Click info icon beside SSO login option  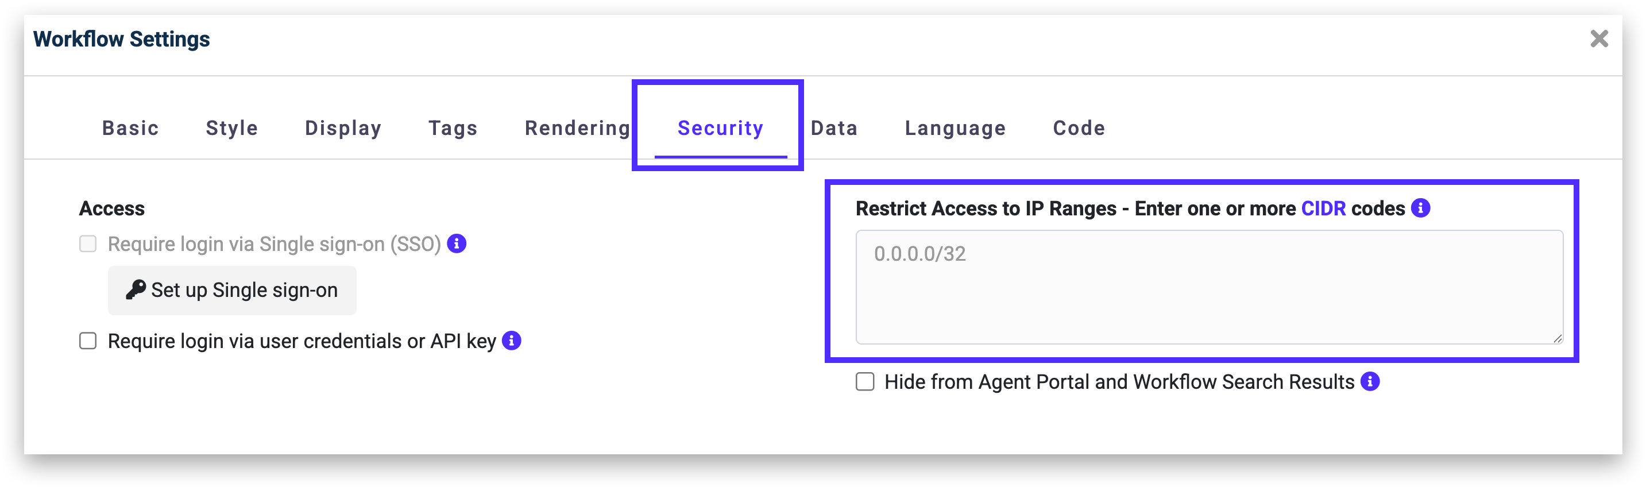tap(456, 243)
